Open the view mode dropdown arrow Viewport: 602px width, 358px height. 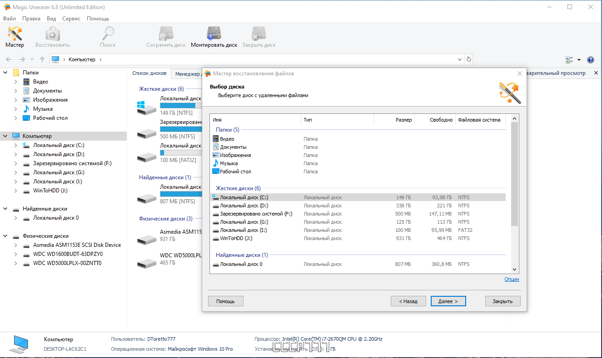tap(579, 60)
